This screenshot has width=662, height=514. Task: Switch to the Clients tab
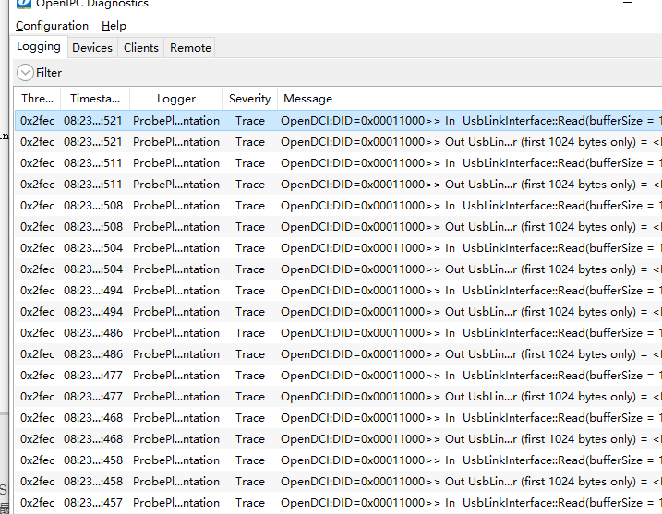[x=140, y=48]
